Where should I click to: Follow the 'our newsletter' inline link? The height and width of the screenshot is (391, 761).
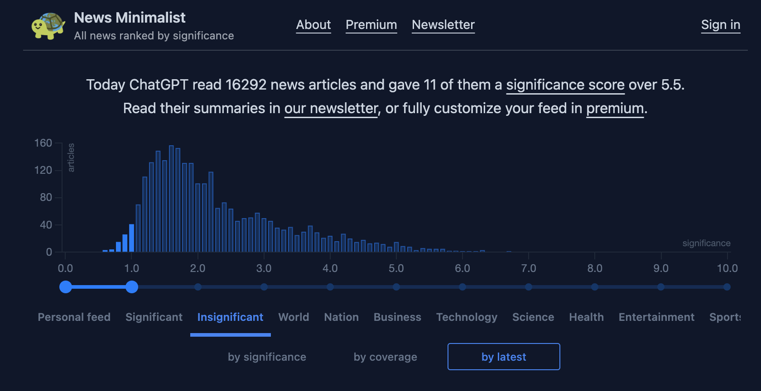pyautogui.click(x=331, y=109)
